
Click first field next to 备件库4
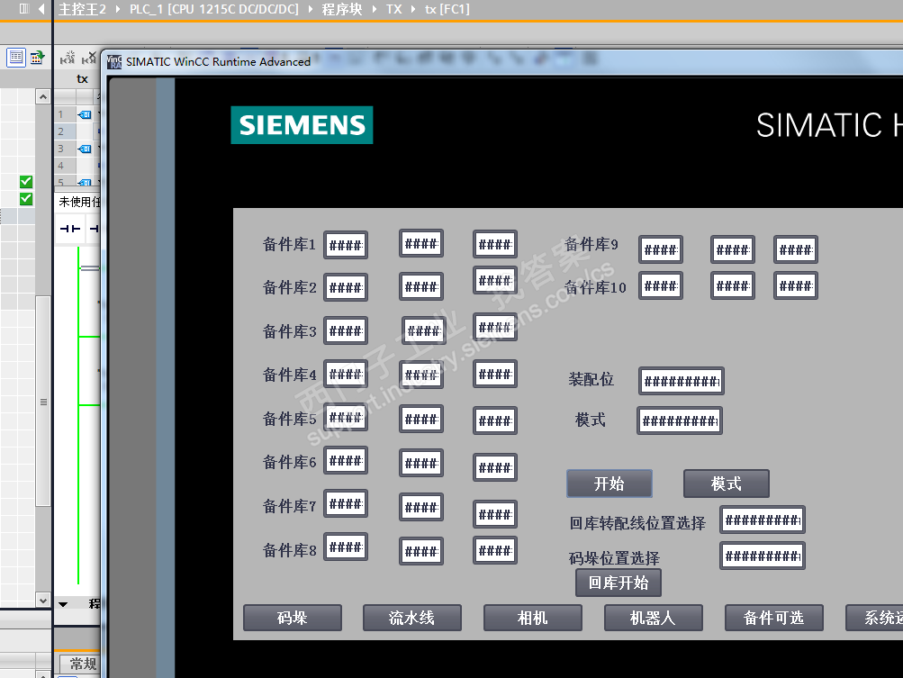[x=346, y=374]
